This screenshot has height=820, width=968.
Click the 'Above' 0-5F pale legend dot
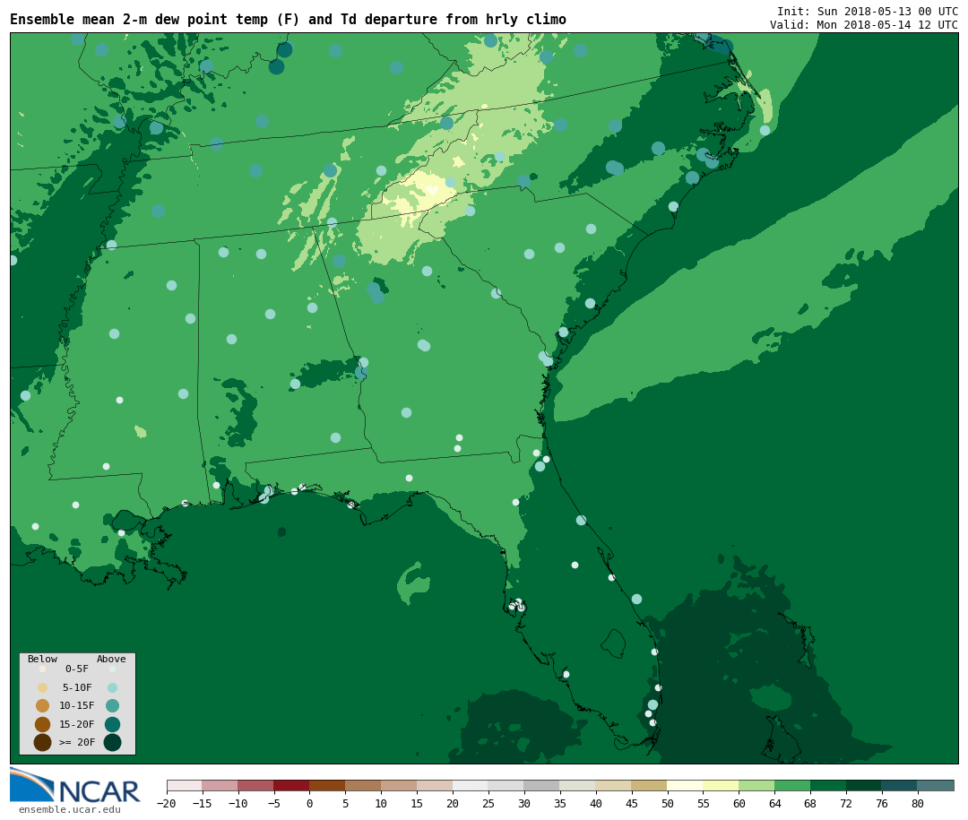pos(112,669)
